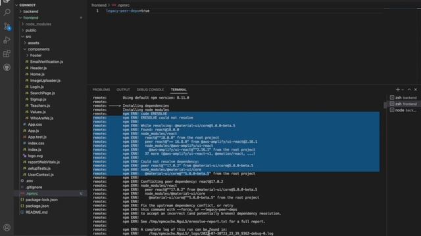Open Home.js file
The image size is (421, 236).
tap(37, 74)
